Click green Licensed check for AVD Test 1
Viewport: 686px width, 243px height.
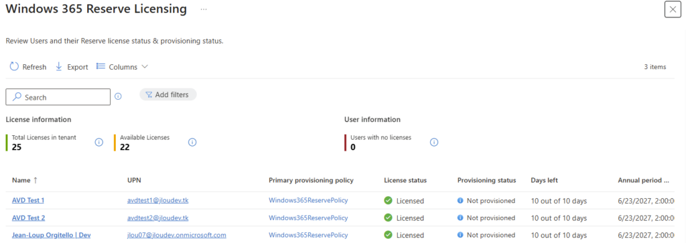click(x=388, y=201)
